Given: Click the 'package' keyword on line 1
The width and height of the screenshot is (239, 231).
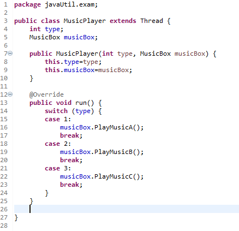Looking at the screenshot, I should [x=27, y=5].
